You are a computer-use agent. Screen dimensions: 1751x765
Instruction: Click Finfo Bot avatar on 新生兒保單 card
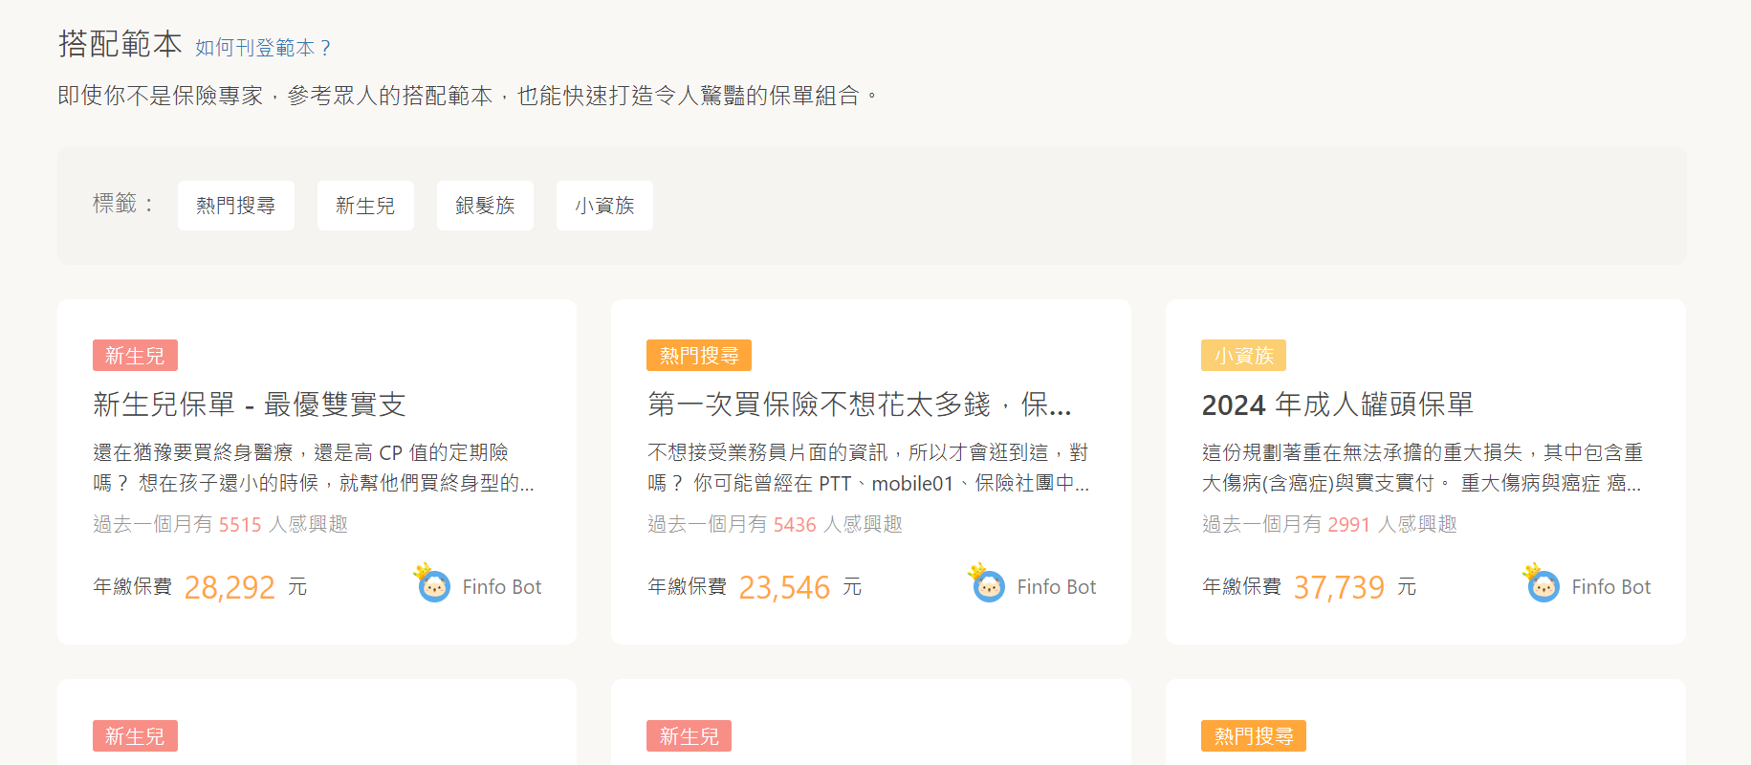[433, 583]
